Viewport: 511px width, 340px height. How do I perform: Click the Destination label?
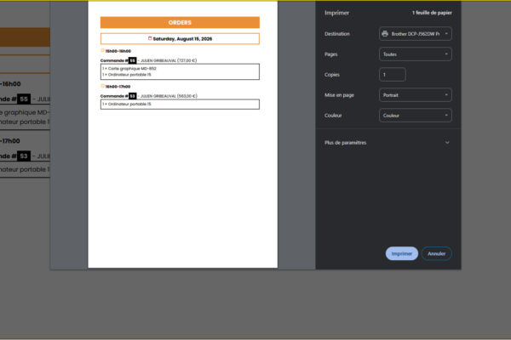coord(337,34)
